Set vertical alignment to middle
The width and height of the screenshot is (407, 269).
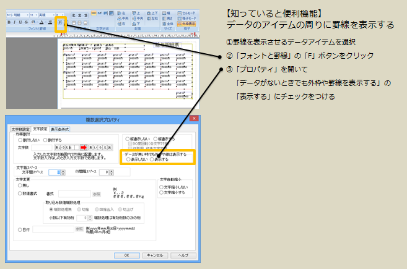click(80, 23)
